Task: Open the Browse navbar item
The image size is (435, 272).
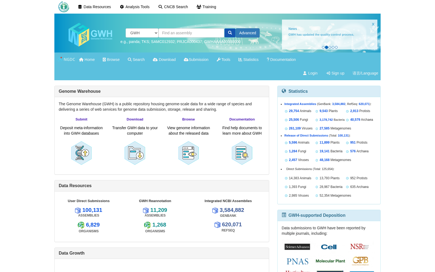Action: (111, 60)
